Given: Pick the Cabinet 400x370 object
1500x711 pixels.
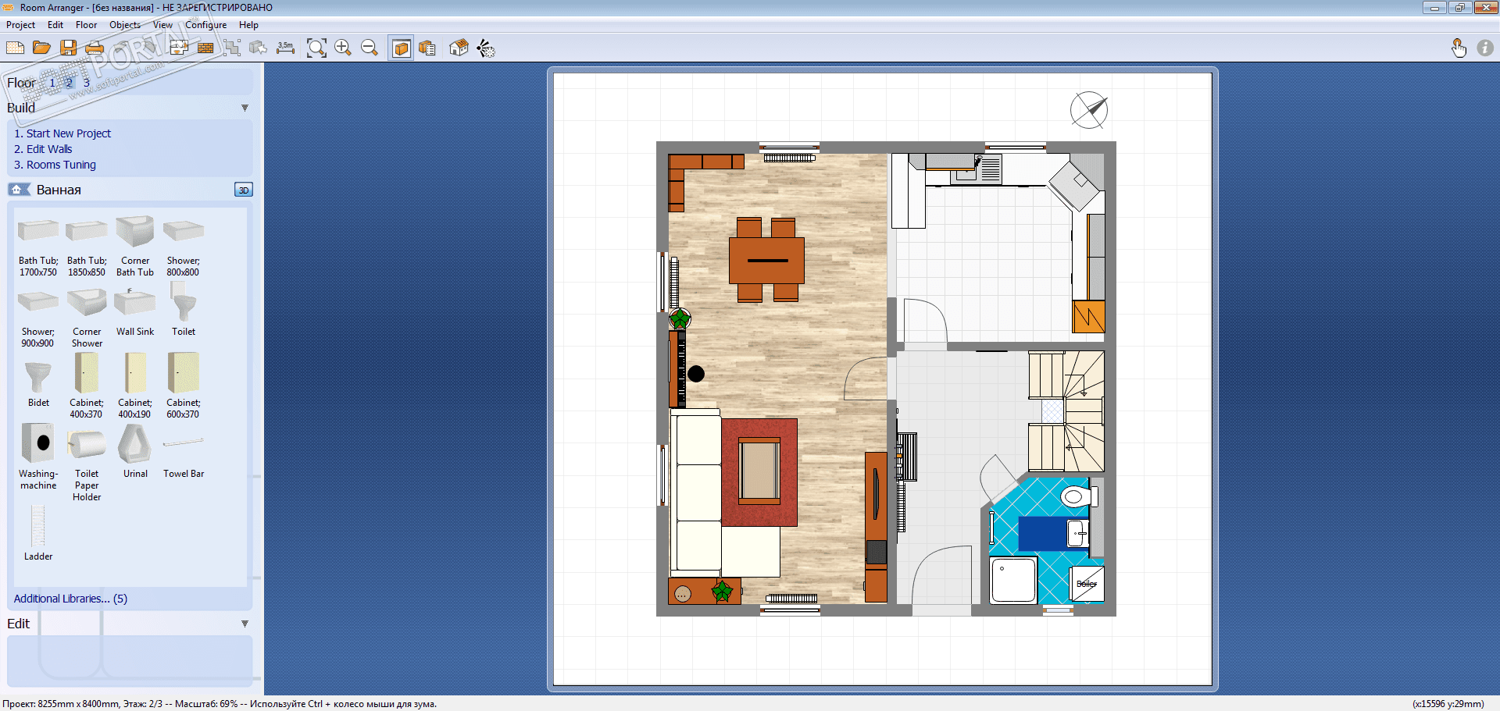Looking at the screenshot, I should [x=86, y=386].
